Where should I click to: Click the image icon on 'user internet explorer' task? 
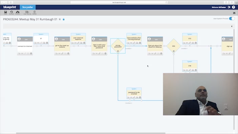pyautogui.click(x=81, y=43)
